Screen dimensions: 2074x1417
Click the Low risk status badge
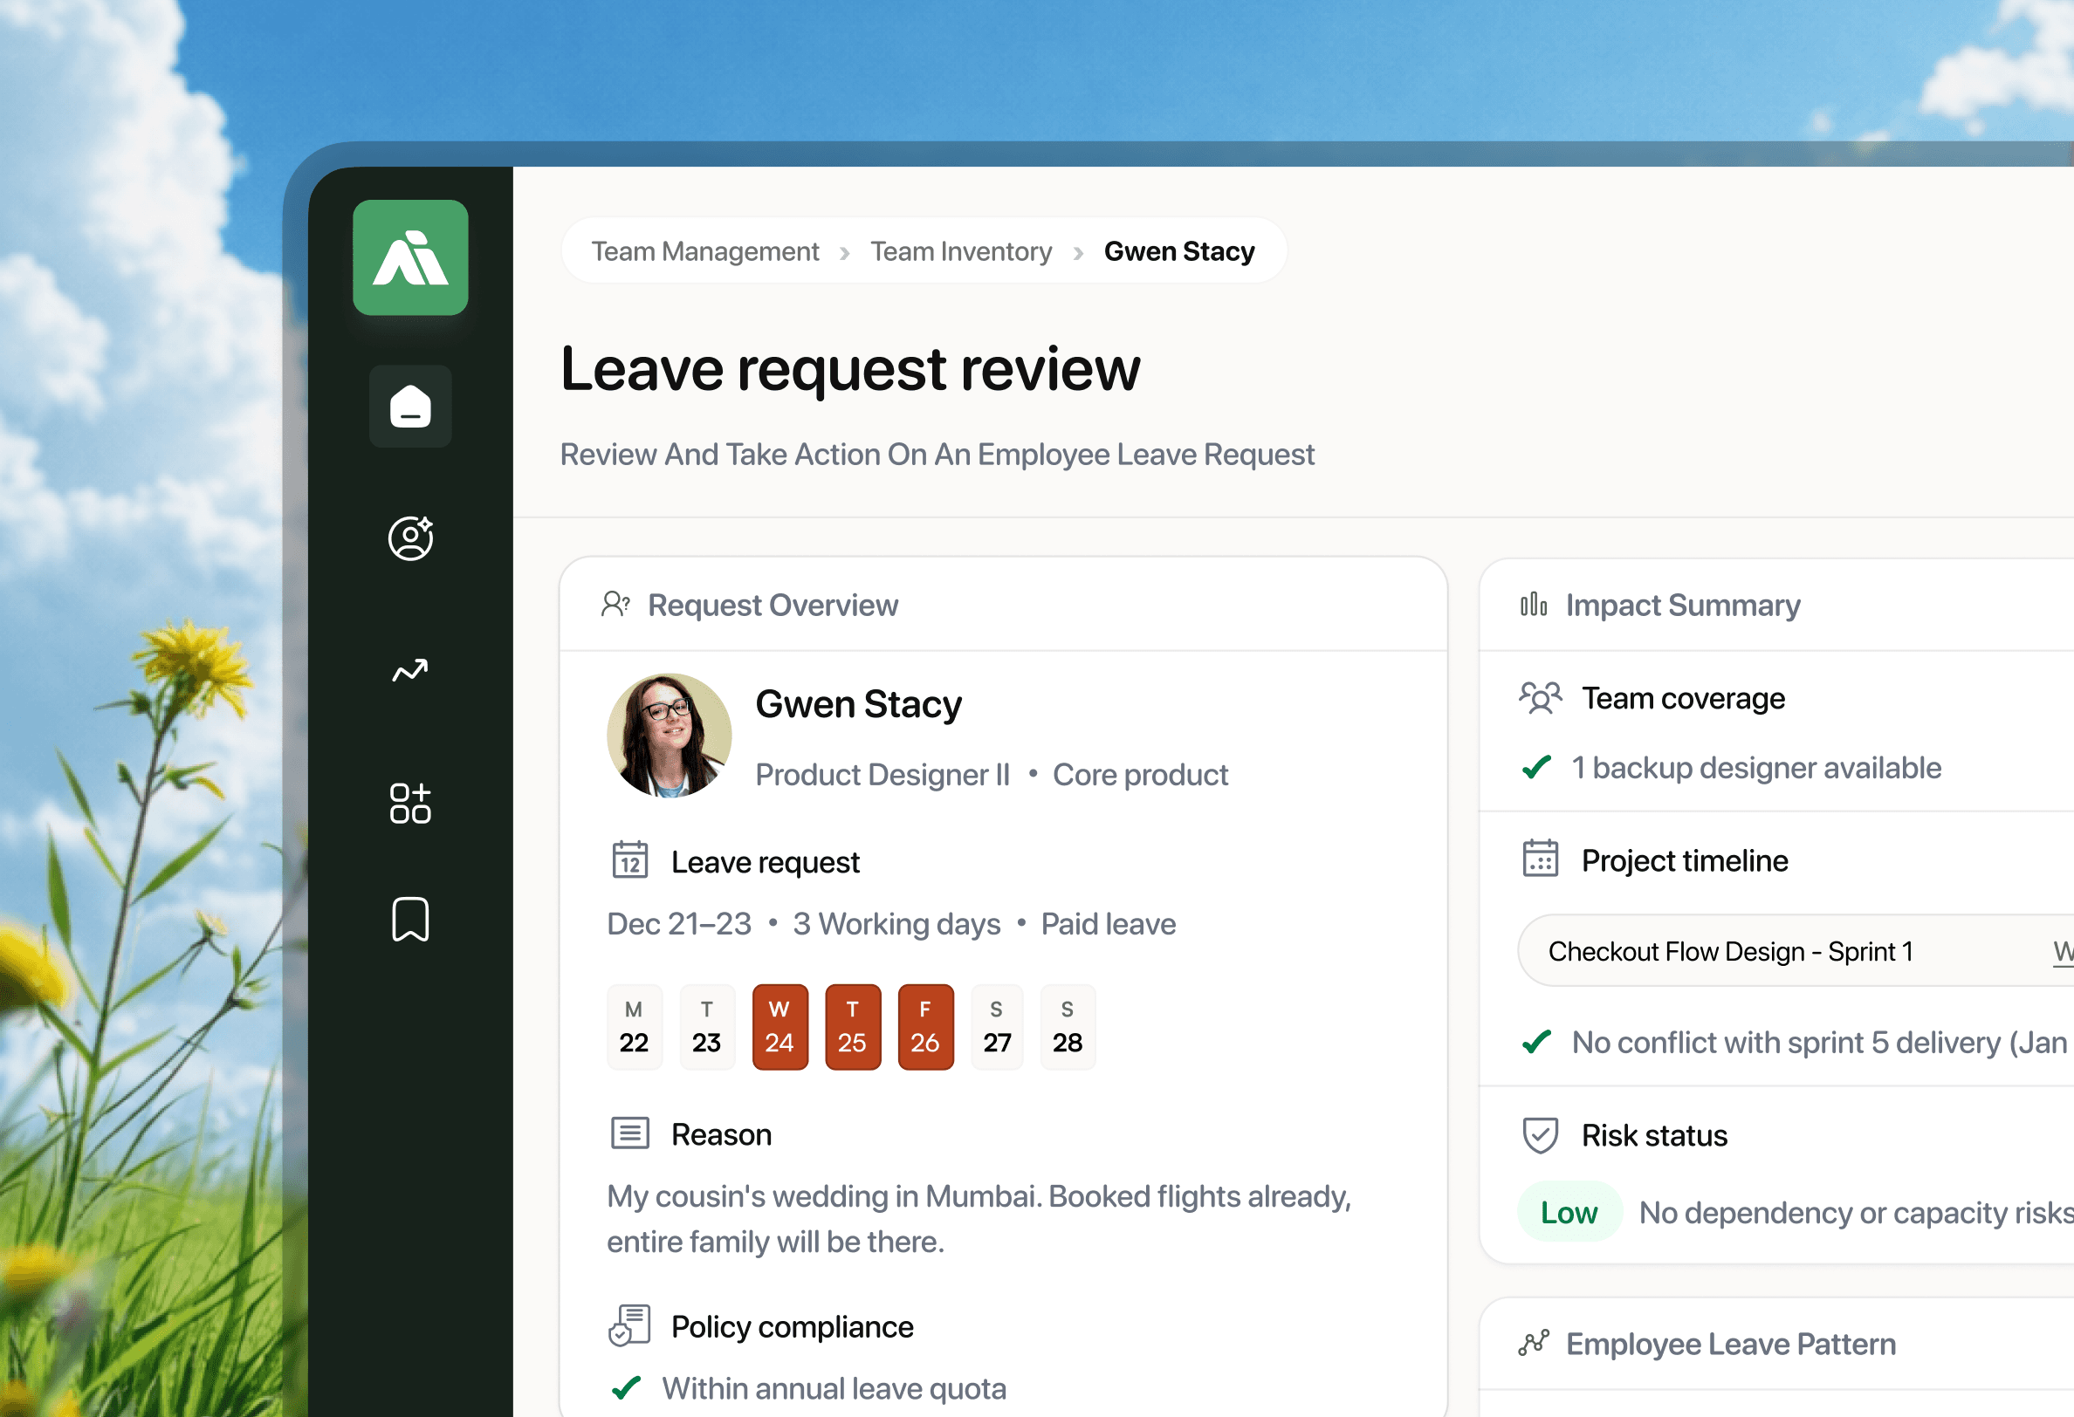click(x=1568, y=1212)
